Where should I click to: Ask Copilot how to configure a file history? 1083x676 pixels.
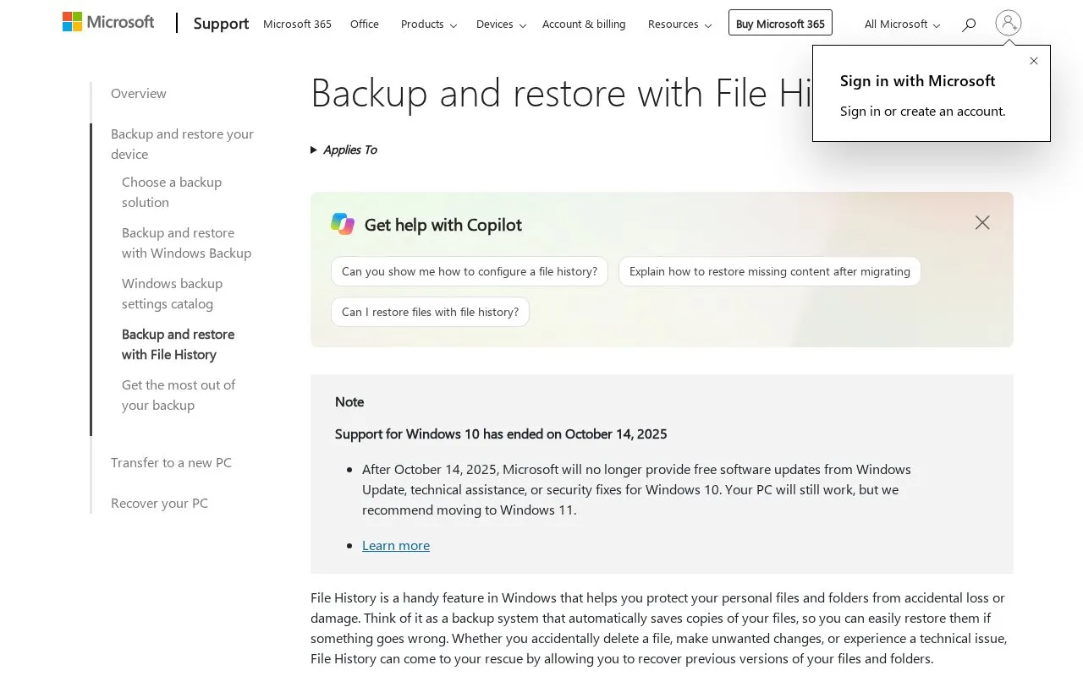(470, 271)
